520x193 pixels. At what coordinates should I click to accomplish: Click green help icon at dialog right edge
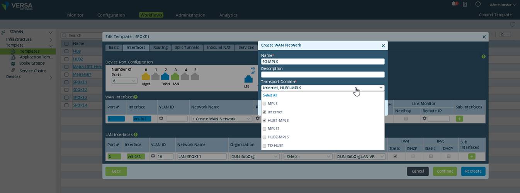(x=483, y=57)
